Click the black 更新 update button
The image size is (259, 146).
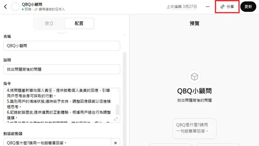[248, 7]
